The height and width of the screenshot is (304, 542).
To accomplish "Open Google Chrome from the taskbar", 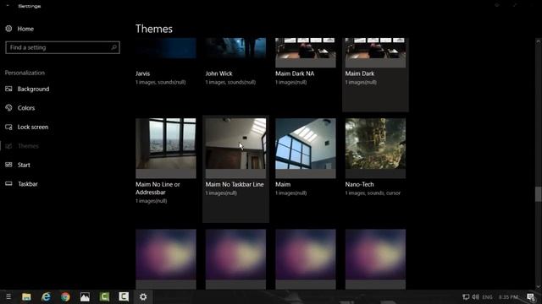I will (65, 296).
